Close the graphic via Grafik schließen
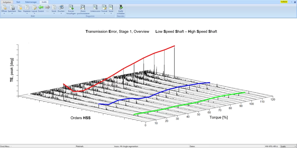Screen dimensions: 297x148 120,7
